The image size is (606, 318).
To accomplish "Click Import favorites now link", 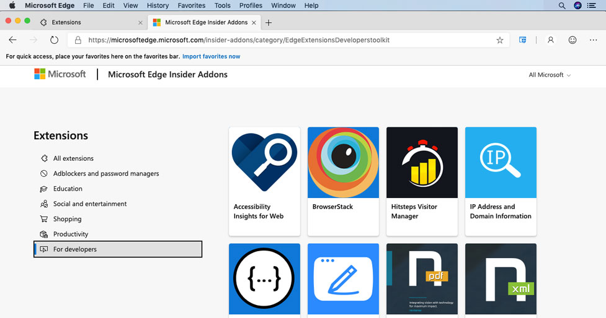I will click(x=211, y=56).
